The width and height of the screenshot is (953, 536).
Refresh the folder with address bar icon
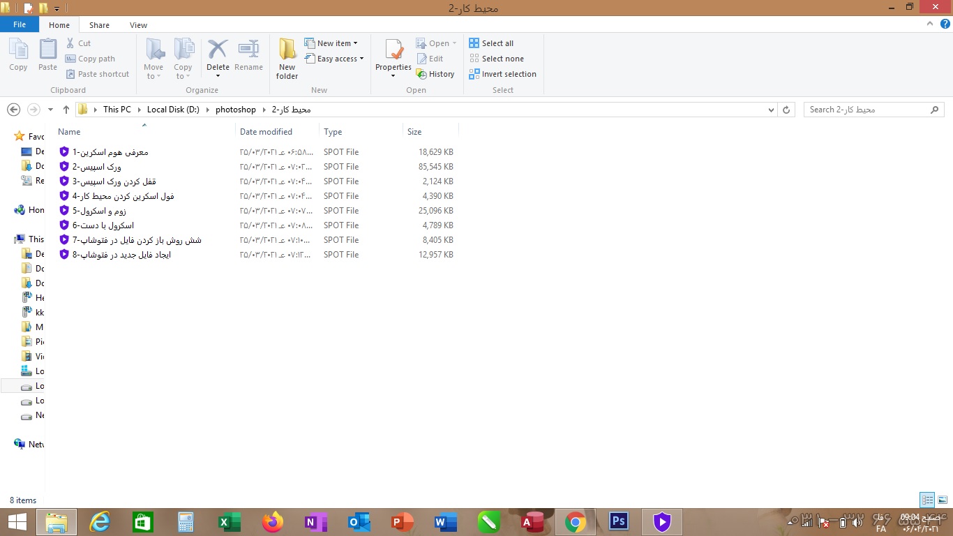click(x=787, y=110)
